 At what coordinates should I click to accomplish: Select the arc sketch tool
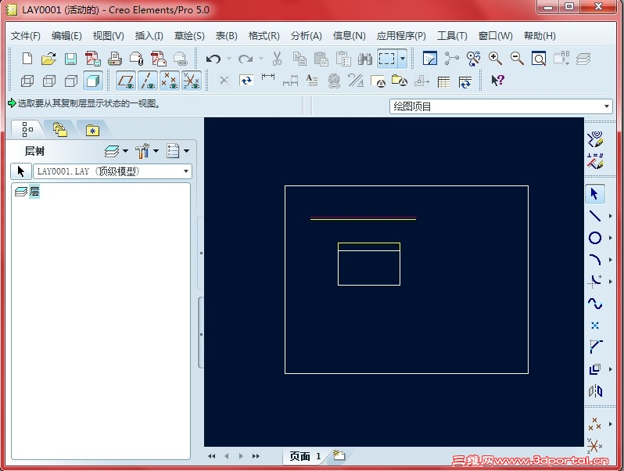(x=595, y=260)
